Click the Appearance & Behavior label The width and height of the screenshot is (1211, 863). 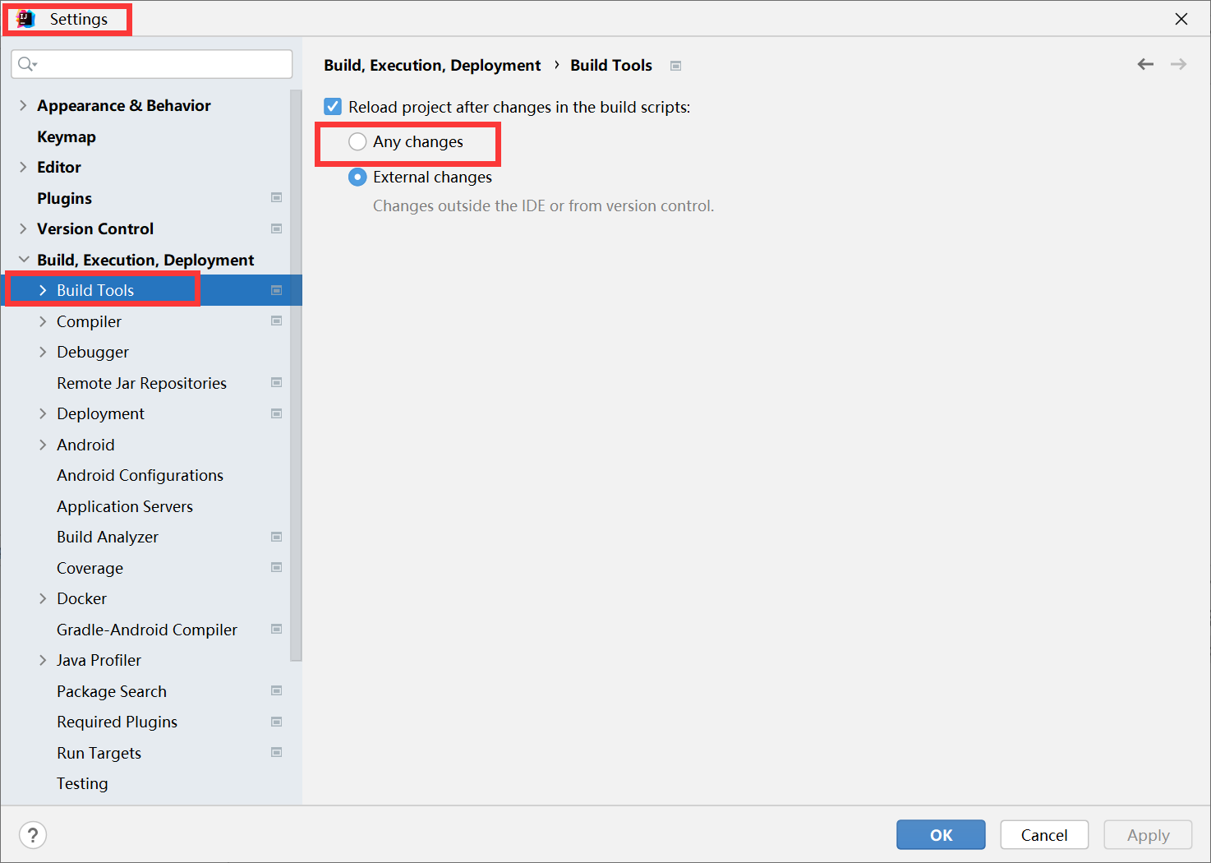(x=124, y=105)
